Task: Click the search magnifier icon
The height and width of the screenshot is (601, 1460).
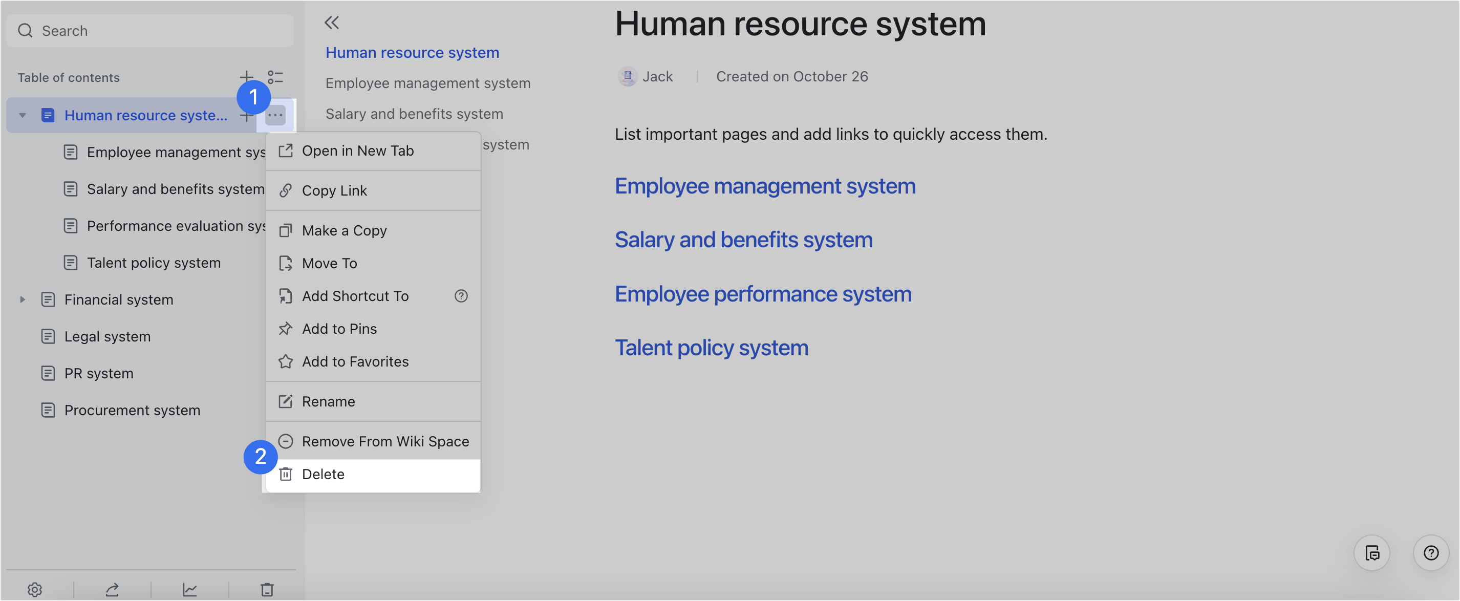Action: (25, 30)
